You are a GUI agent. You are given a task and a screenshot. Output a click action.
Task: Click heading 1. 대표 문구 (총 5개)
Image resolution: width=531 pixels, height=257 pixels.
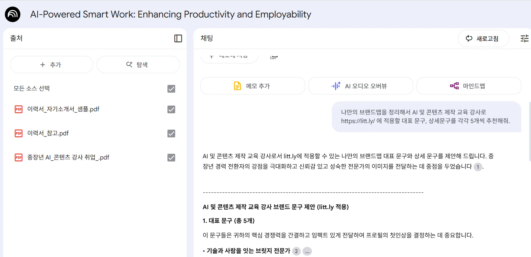(229, 221)
